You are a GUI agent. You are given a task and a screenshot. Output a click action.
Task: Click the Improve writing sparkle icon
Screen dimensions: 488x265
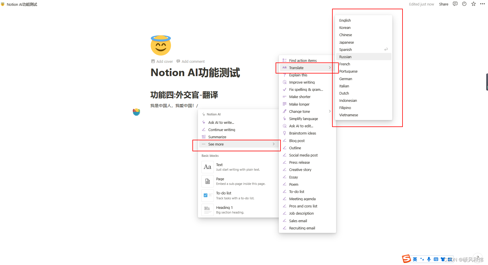[x=285, y=82]
